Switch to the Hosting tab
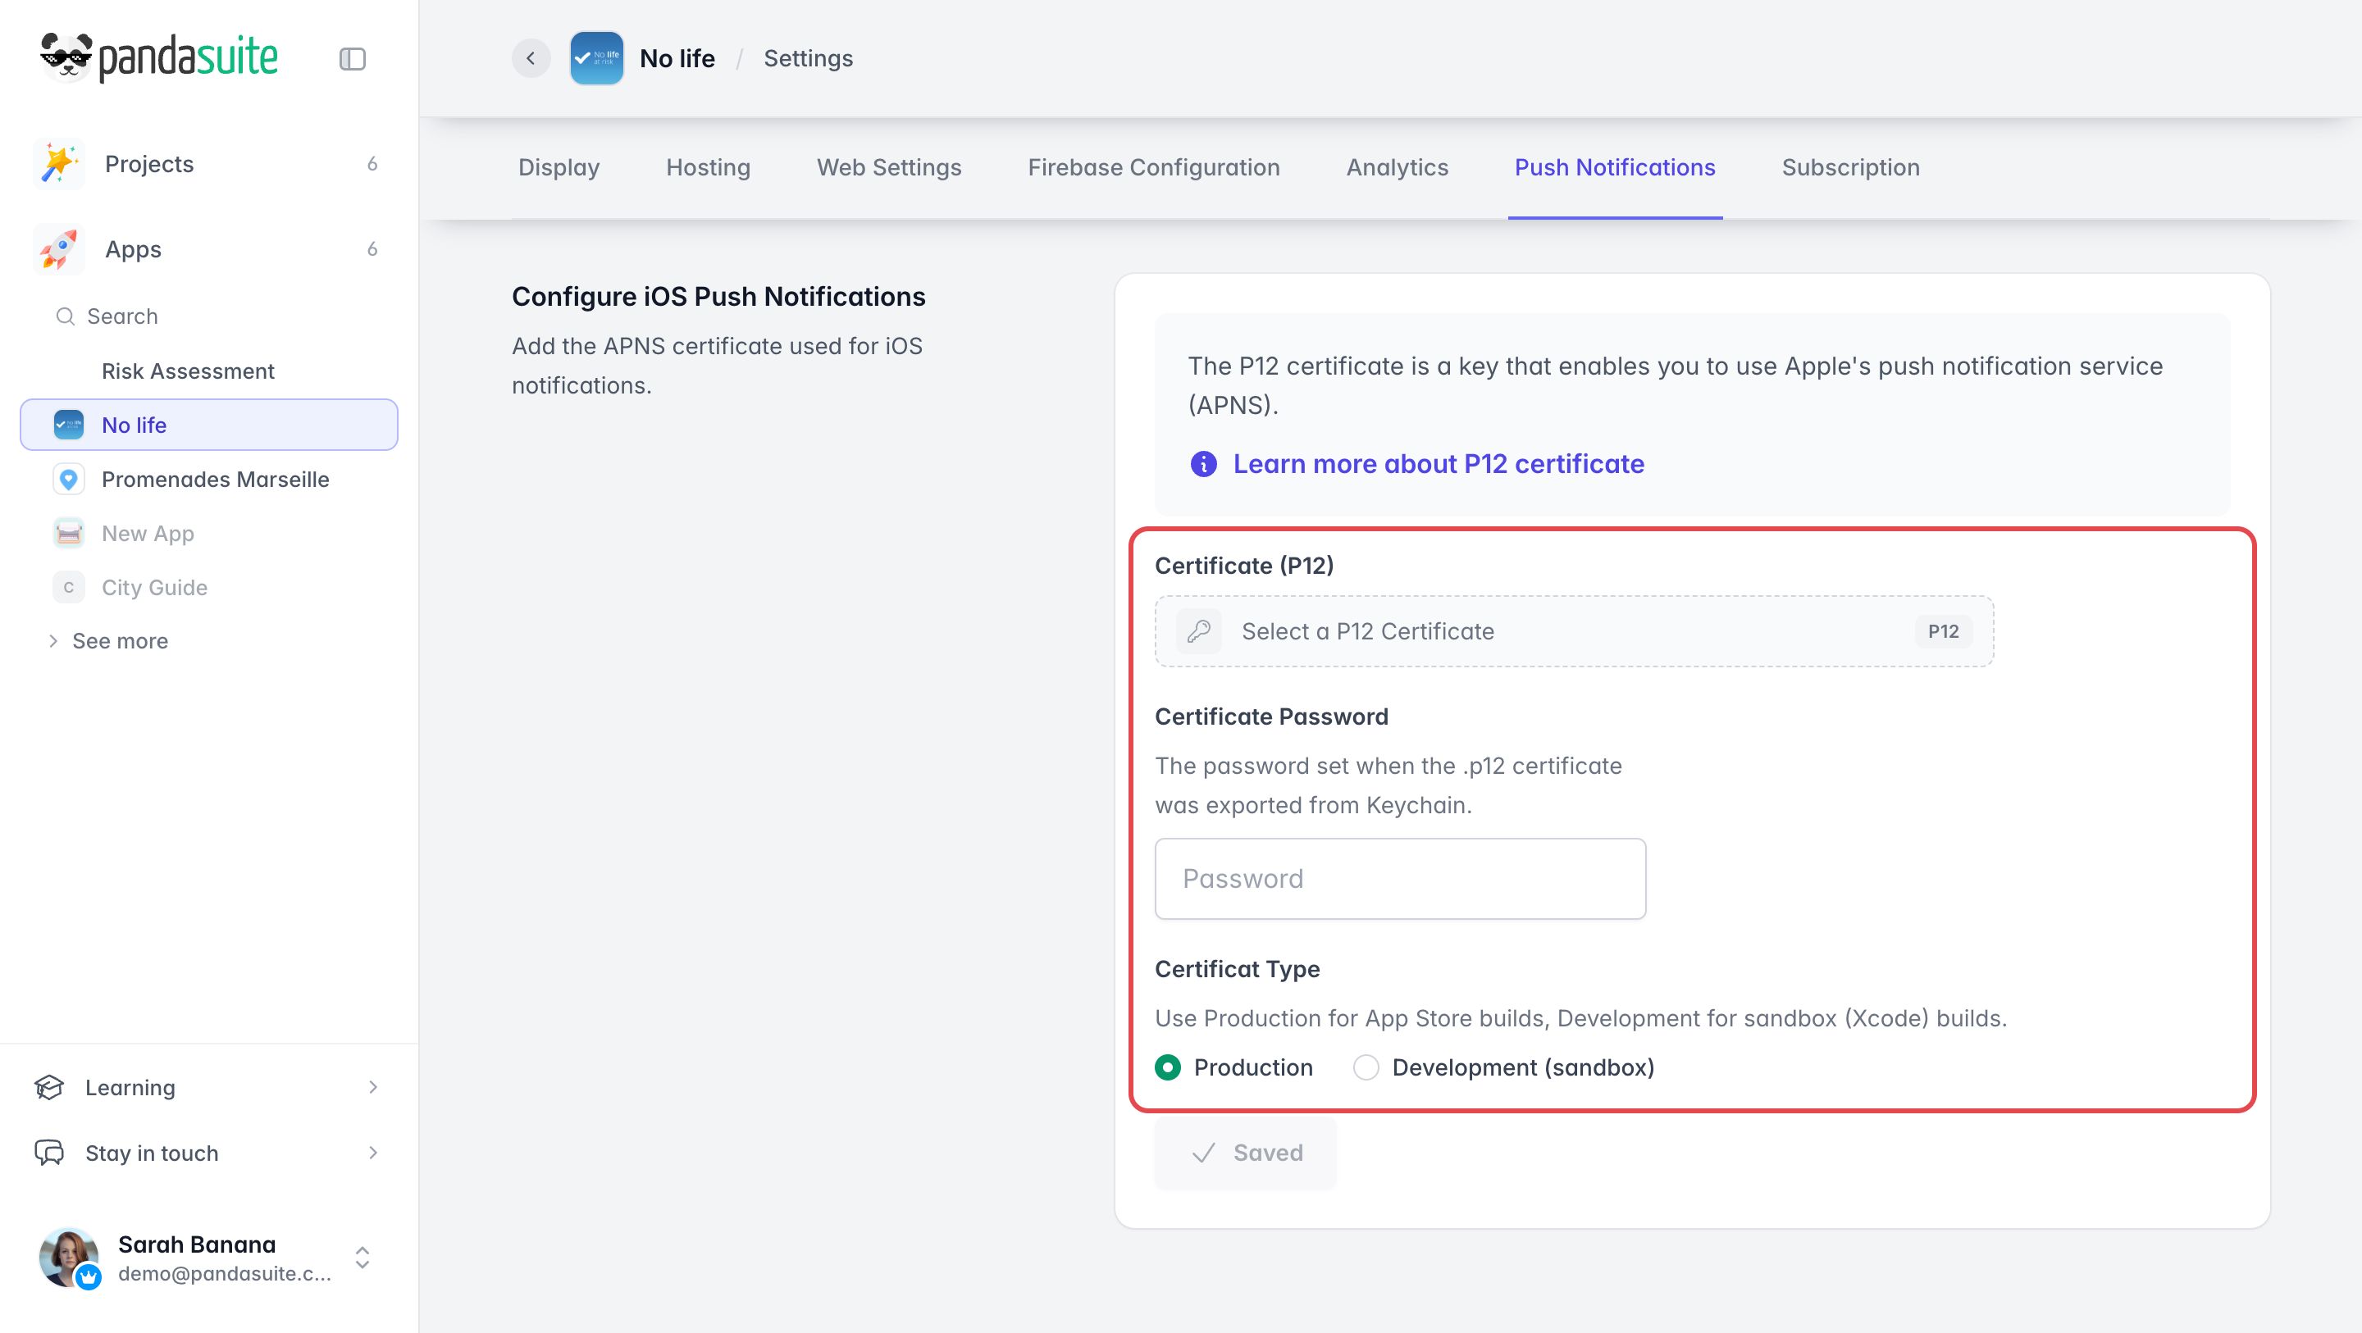The height and width of the screenshot is (1333, 2362). (708, 168)
